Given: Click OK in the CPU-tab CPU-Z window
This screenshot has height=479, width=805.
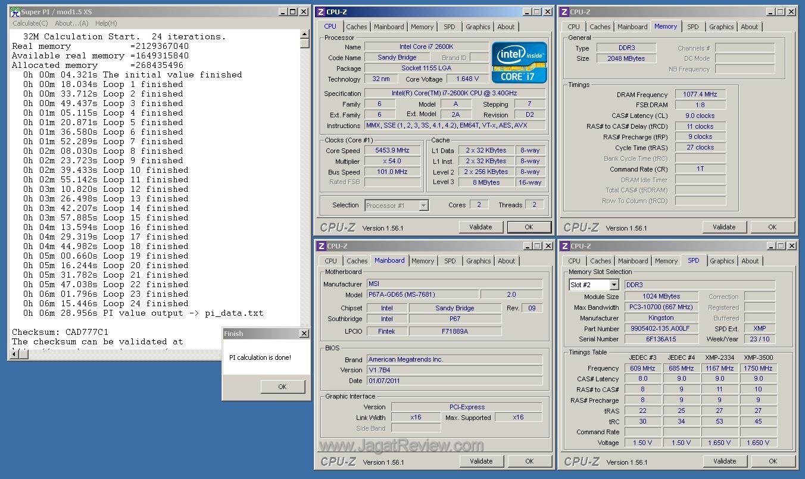Looking at the screenshot, I should 529,227.
